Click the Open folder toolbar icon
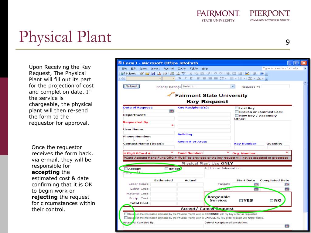The width and height of the screenshot is (311, 233). 147,73
